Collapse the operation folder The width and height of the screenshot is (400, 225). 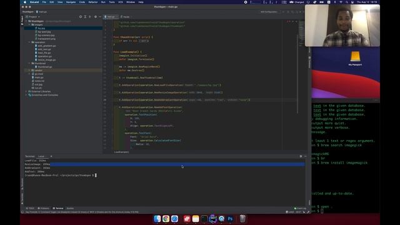[29, 42]
